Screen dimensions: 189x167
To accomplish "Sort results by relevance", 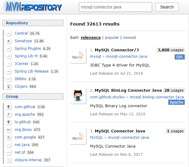I will pyautogui.click(x=91, y=37).
